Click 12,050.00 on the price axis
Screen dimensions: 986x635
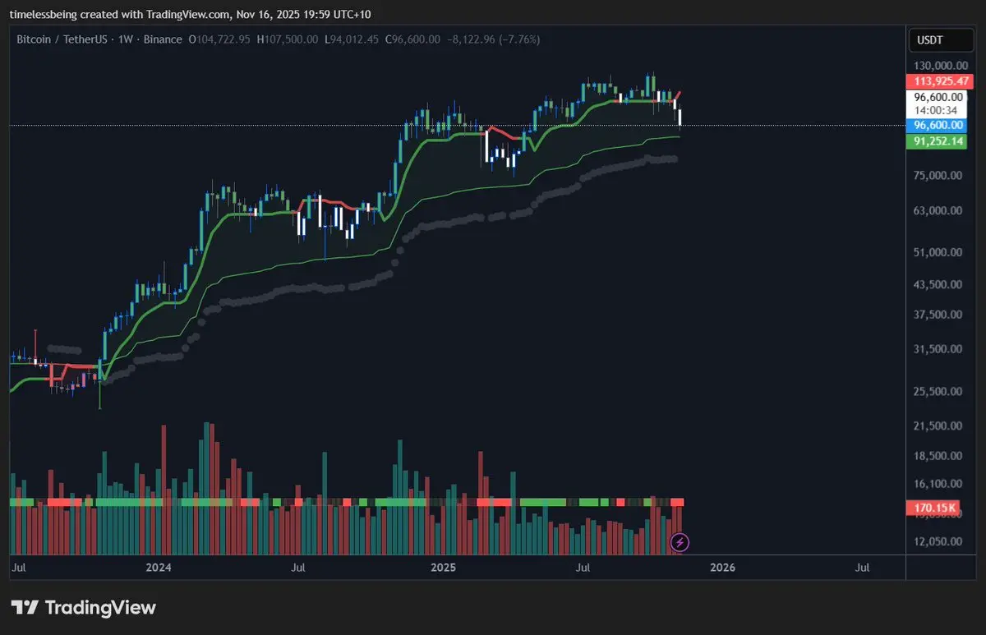coord(938,541)
